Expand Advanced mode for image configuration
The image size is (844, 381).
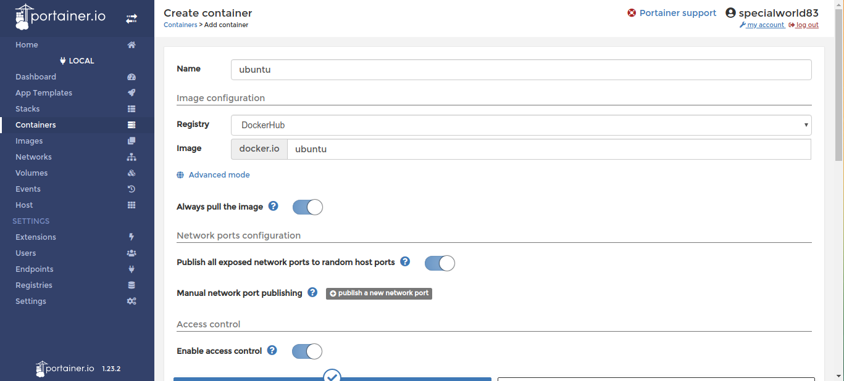(x=219, y=175)
